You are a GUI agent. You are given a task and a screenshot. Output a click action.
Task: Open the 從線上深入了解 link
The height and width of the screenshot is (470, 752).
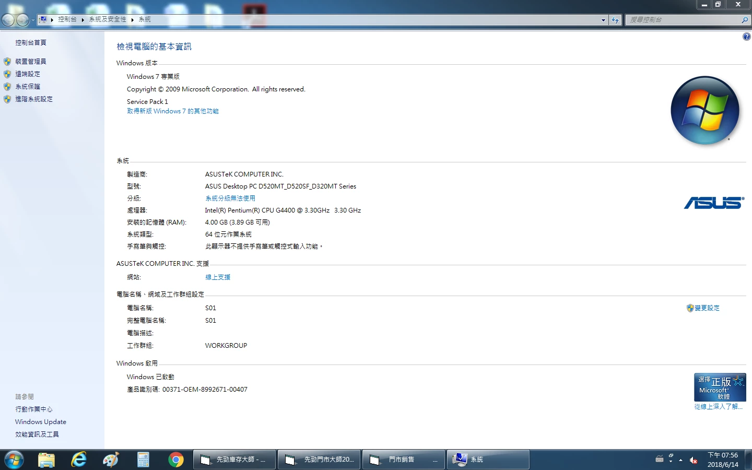pyautogui.click(x=718, y=406)
